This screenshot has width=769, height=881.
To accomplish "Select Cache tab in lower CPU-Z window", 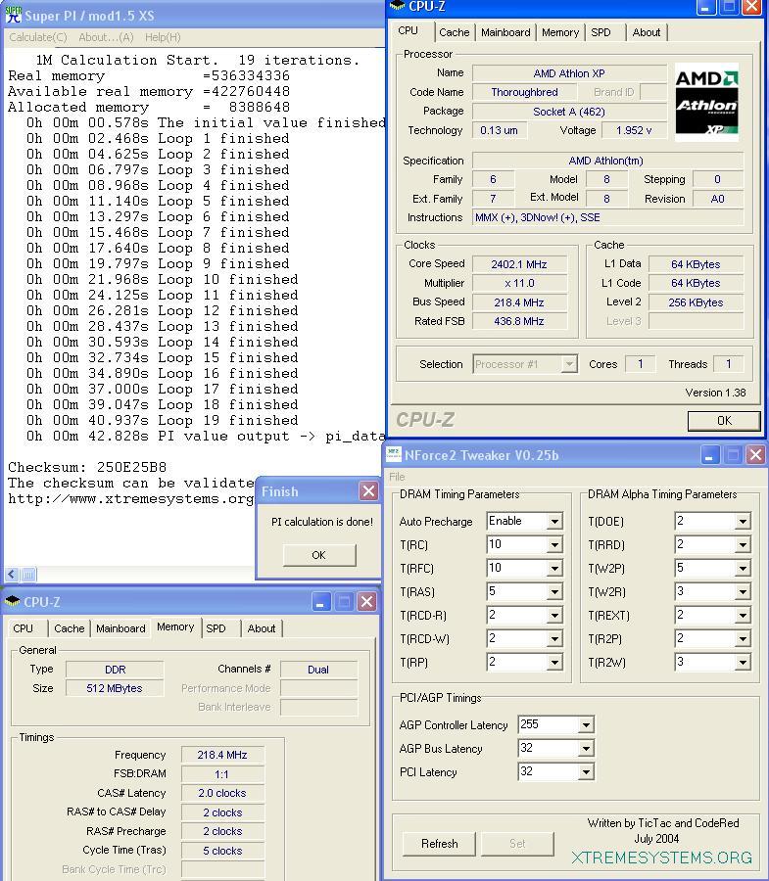I will 70,628.
